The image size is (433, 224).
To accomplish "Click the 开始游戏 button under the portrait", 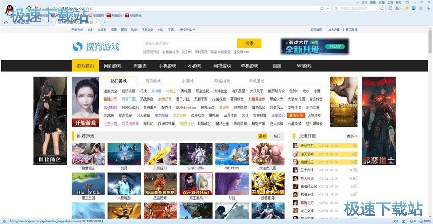I will (86, 122).
